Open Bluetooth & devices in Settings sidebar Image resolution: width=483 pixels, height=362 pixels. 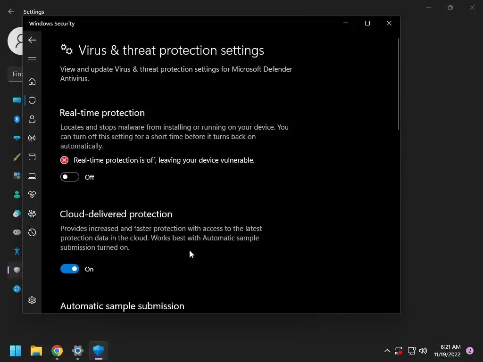pos(17,119)
